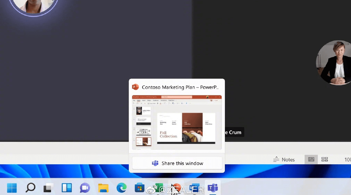The width and height of the screenshot is (351, 195).
Task: Launch Microsoft Edge browser
Action: click(x=122, y=188)
